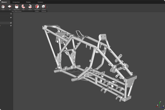Switch to the Measure tab
The height and width of the screenshot is (110, 165).
tap(4, 2)
